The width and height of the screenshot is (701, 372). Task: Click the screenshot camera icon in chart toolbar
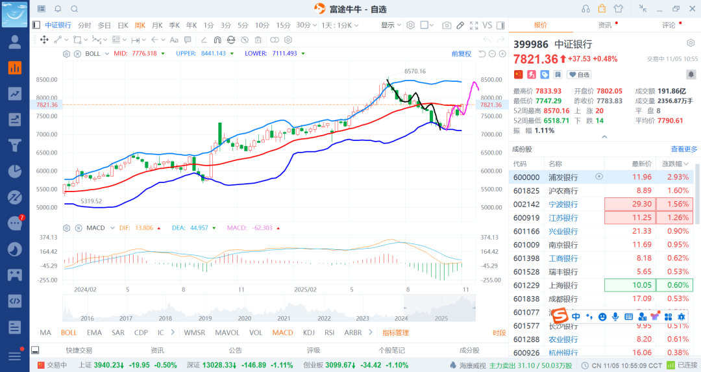446,25
